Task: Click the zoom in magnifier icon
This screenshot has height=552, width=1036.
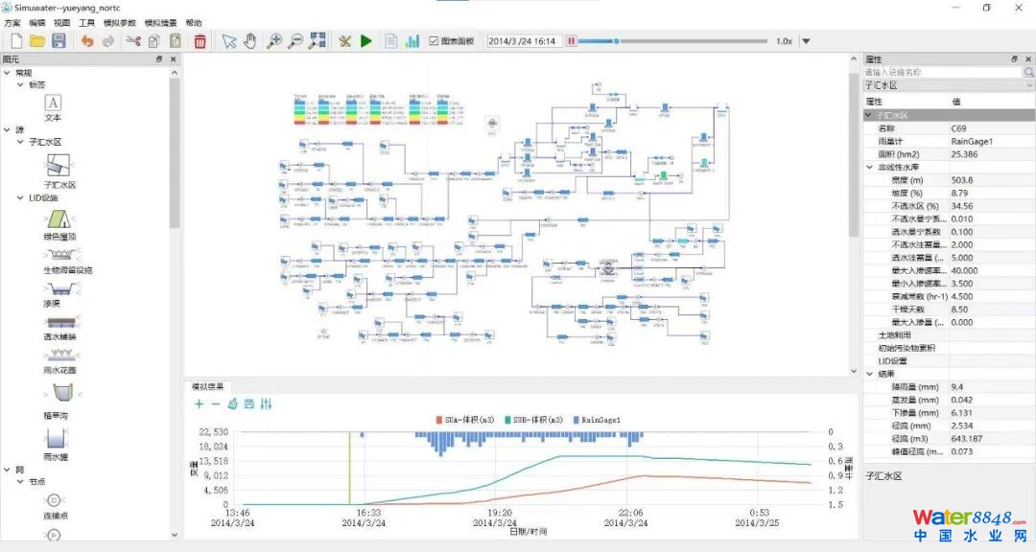Action: click(273, 41)
